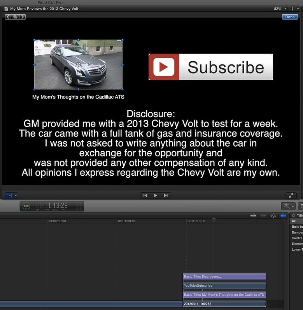
Task: Click the YouTube Subscribe graphic in viewer
Action: pyautogui.click(x=211, y=67)
